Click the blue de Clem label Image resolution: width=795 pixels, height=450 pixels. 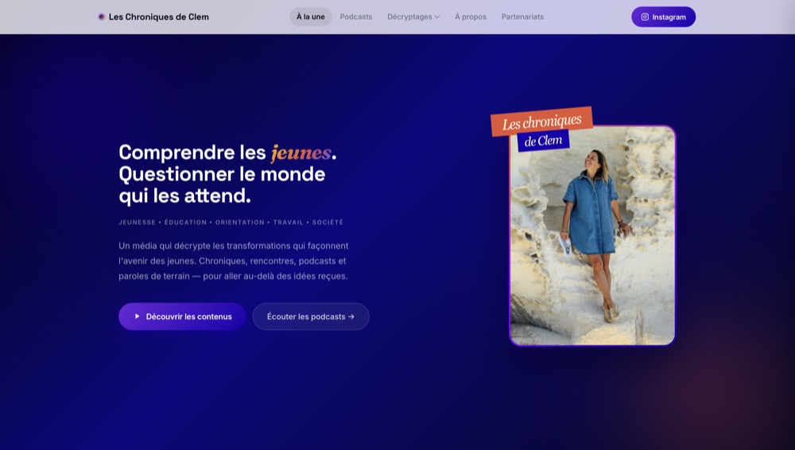[x=544, y=141]
